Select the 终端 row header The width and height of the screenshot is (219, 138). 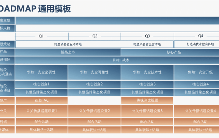[7, 122]
